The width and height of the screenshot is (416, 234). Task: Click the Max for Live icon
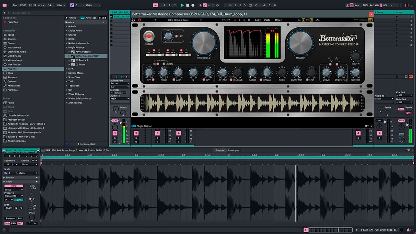coord(5,64)
